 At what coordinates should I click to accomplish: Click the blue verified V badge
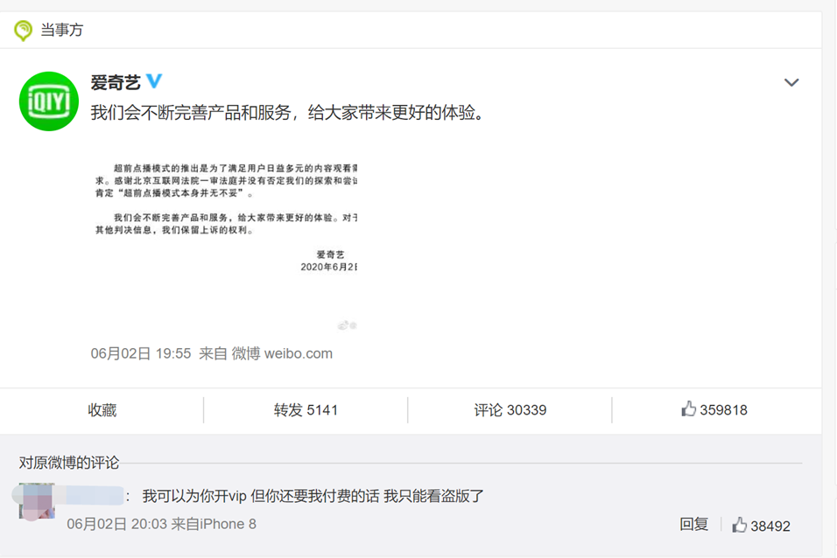click(154, 81)
